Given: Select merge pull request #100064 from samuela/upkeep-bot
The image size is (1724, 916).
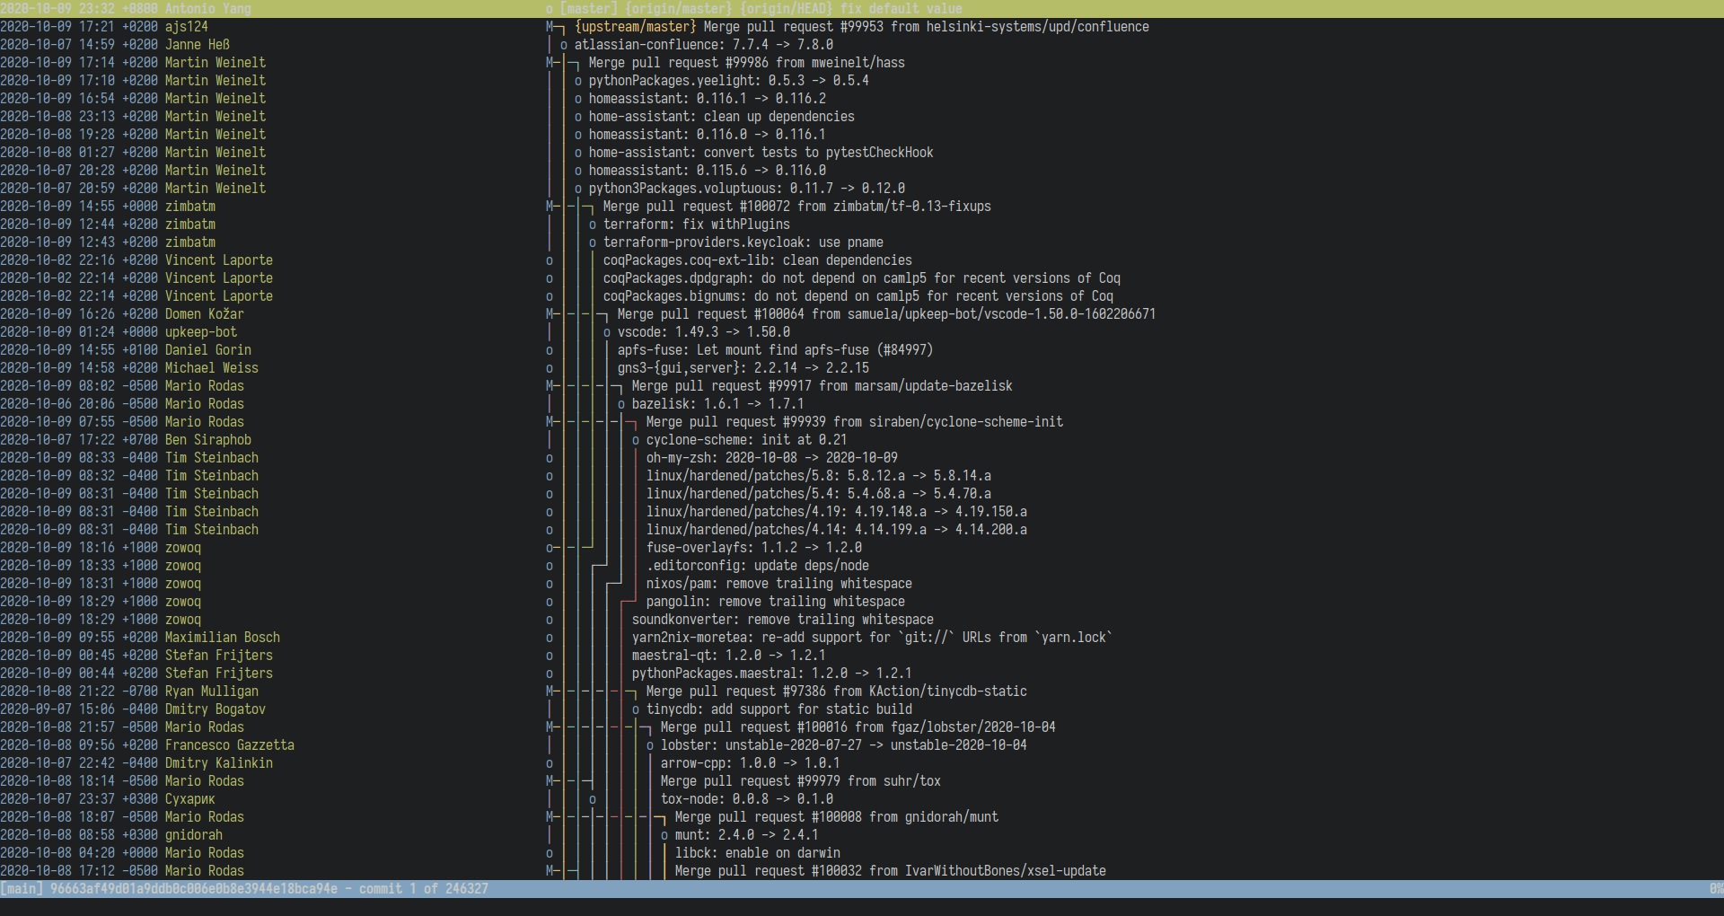Looking at the screenshot, I should pos(862,314).
